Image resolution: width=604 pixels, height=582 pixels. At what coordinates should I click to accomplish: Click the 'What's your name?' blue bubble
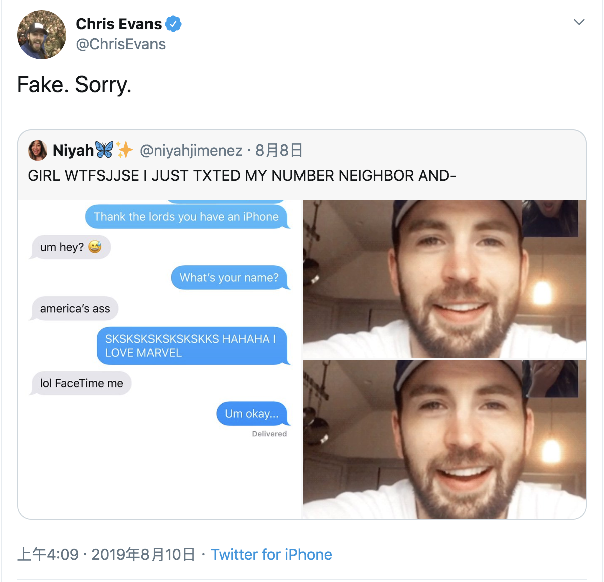click(230, 277)
